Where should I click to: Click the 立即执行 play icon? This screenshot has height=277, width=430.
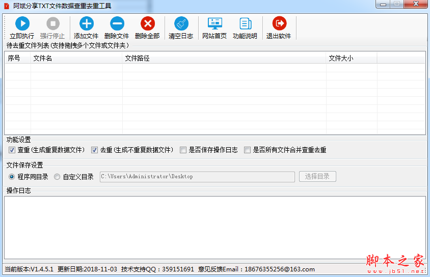point(22,23)
